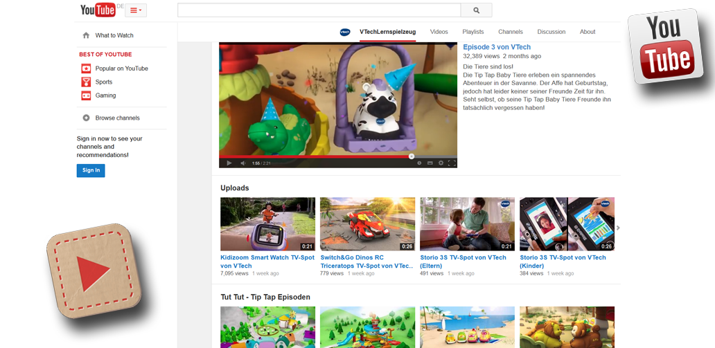Open the channel About tab

click(x=588, y=32)
